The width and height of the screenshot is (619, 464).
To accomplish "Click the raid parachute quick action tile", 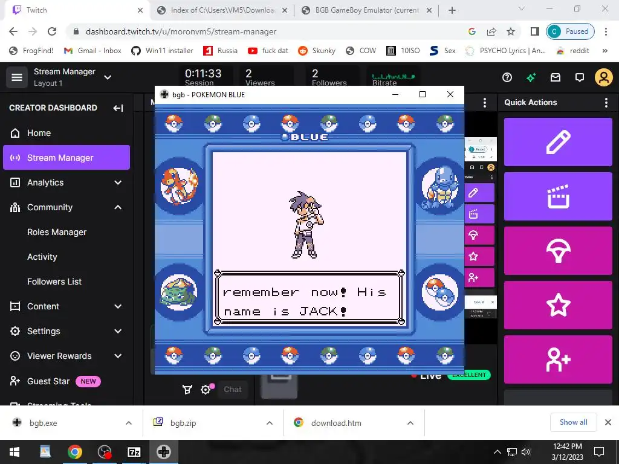I will point(558,251).
